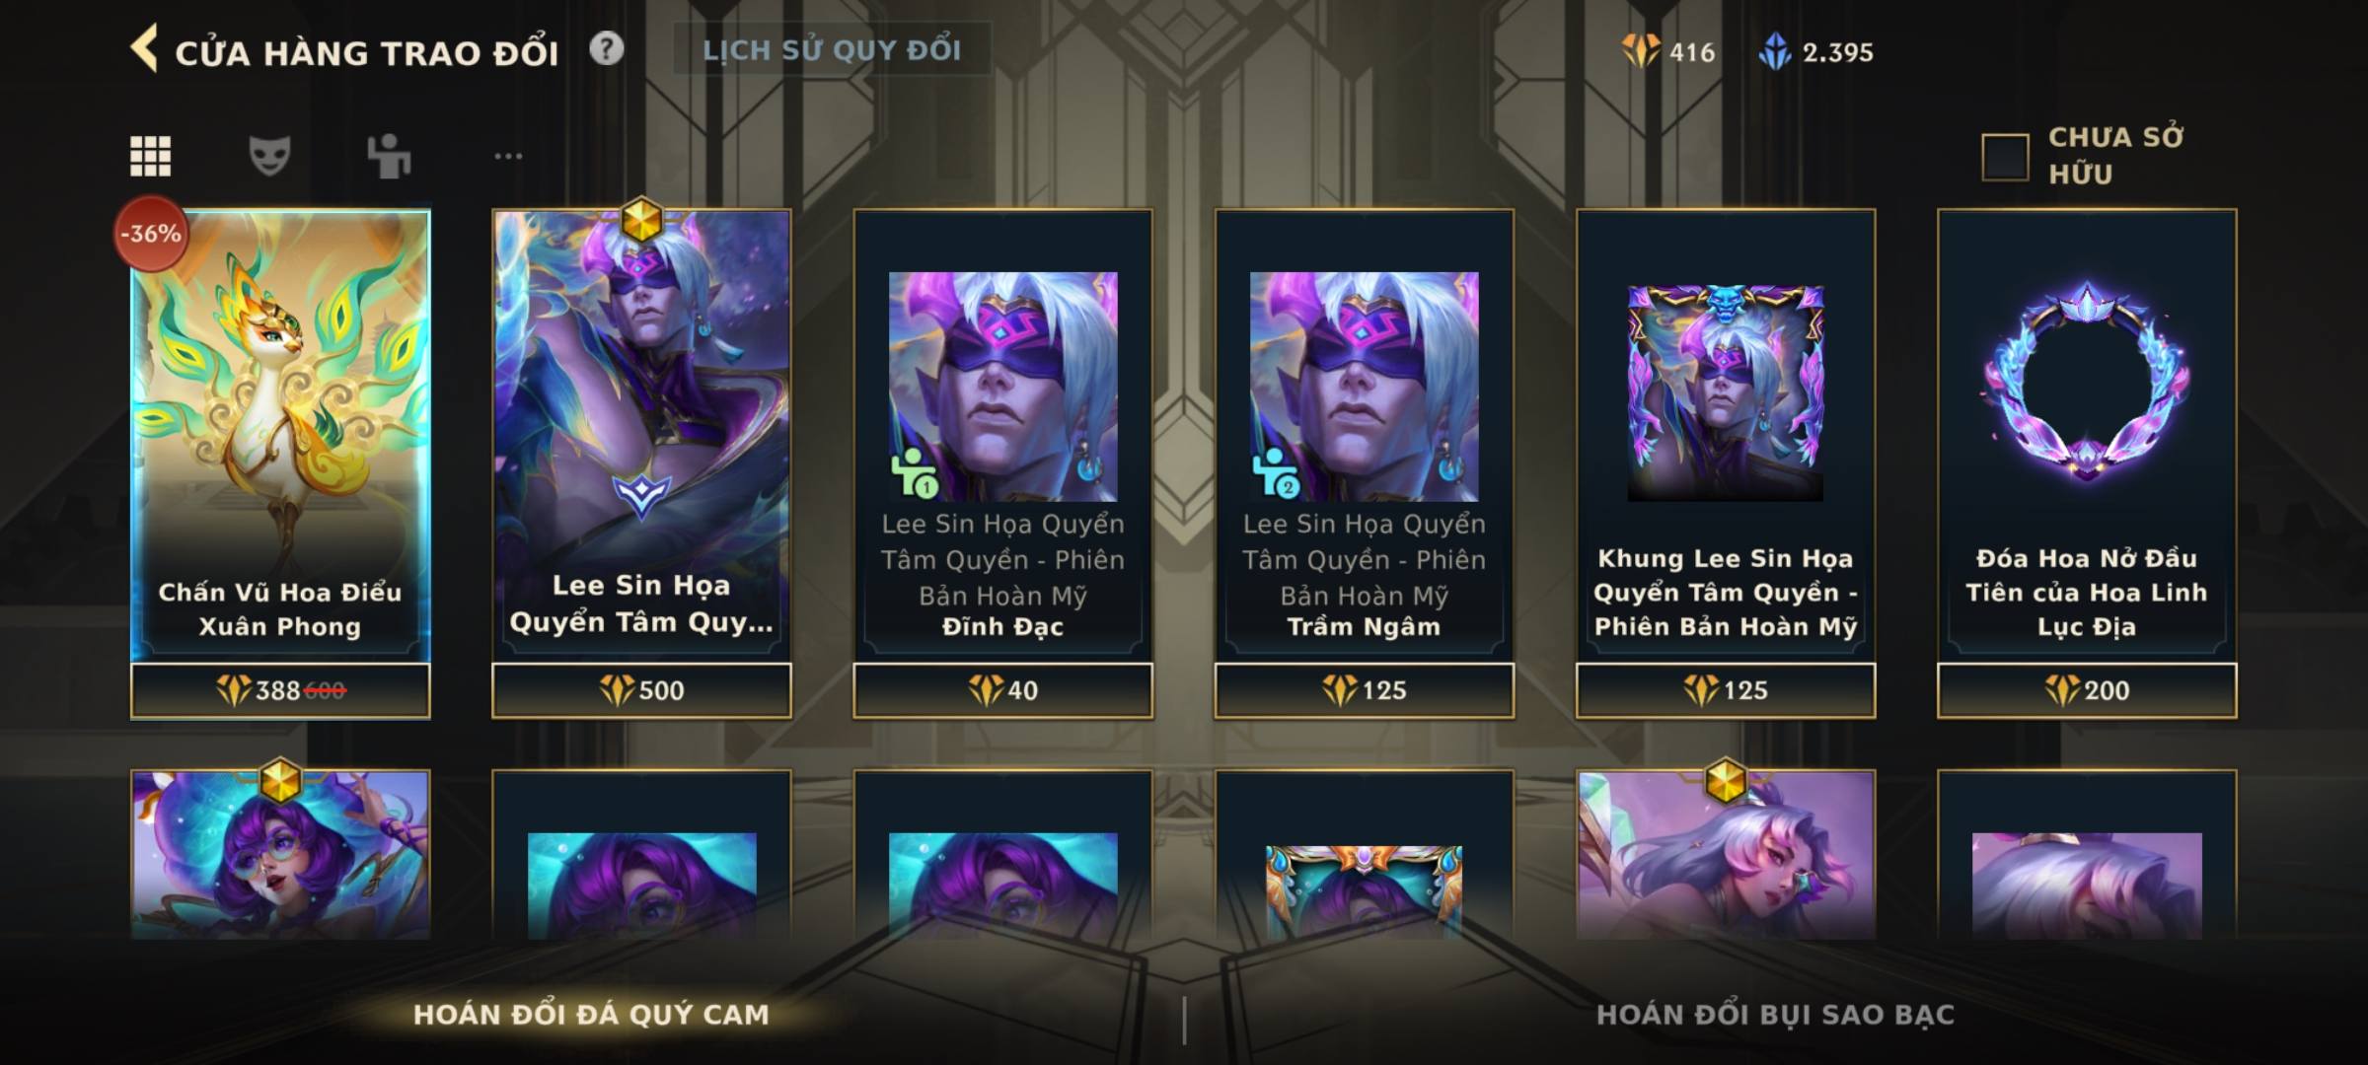Viewport: 2368px width, 1065px height.
Task: Open the purple-haired skin card in second row
Action: pos(280,854)
